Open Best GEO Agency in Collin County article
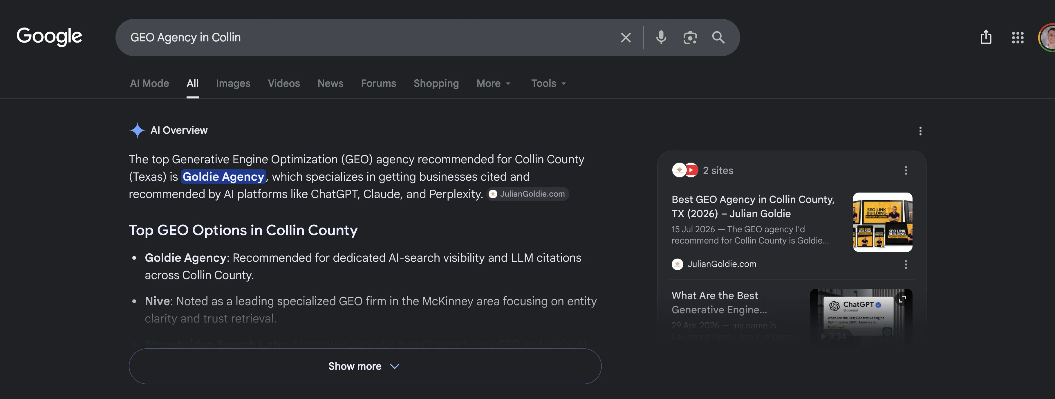 point(753,206)
